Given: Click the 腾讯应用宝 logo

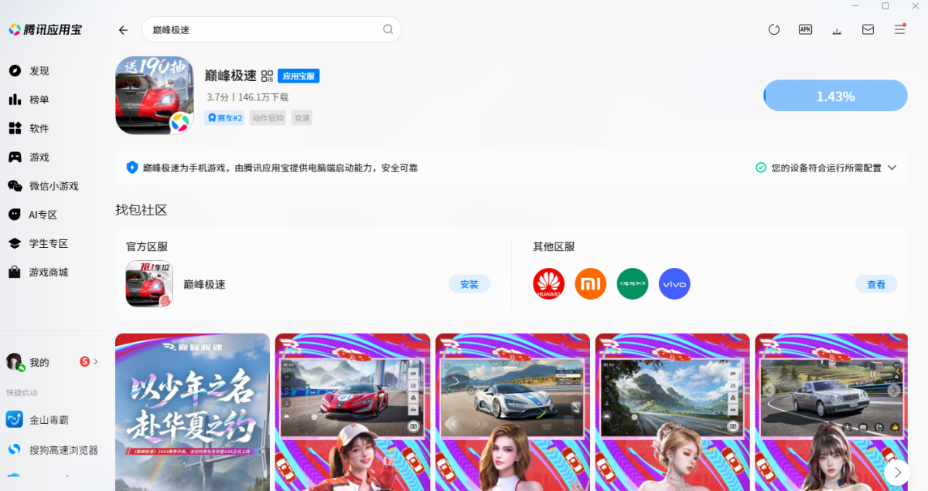Looking at the screenshot, I should click(45, 30).
